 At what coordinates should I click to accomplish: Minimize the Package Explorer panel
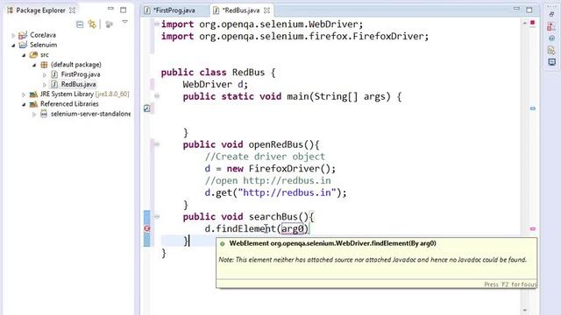point(110,9)
